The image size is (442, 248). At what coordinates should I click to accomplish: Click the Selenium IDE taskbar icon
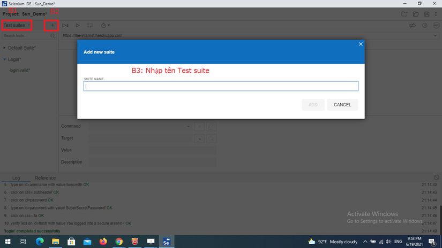click(x=166, y=242)
